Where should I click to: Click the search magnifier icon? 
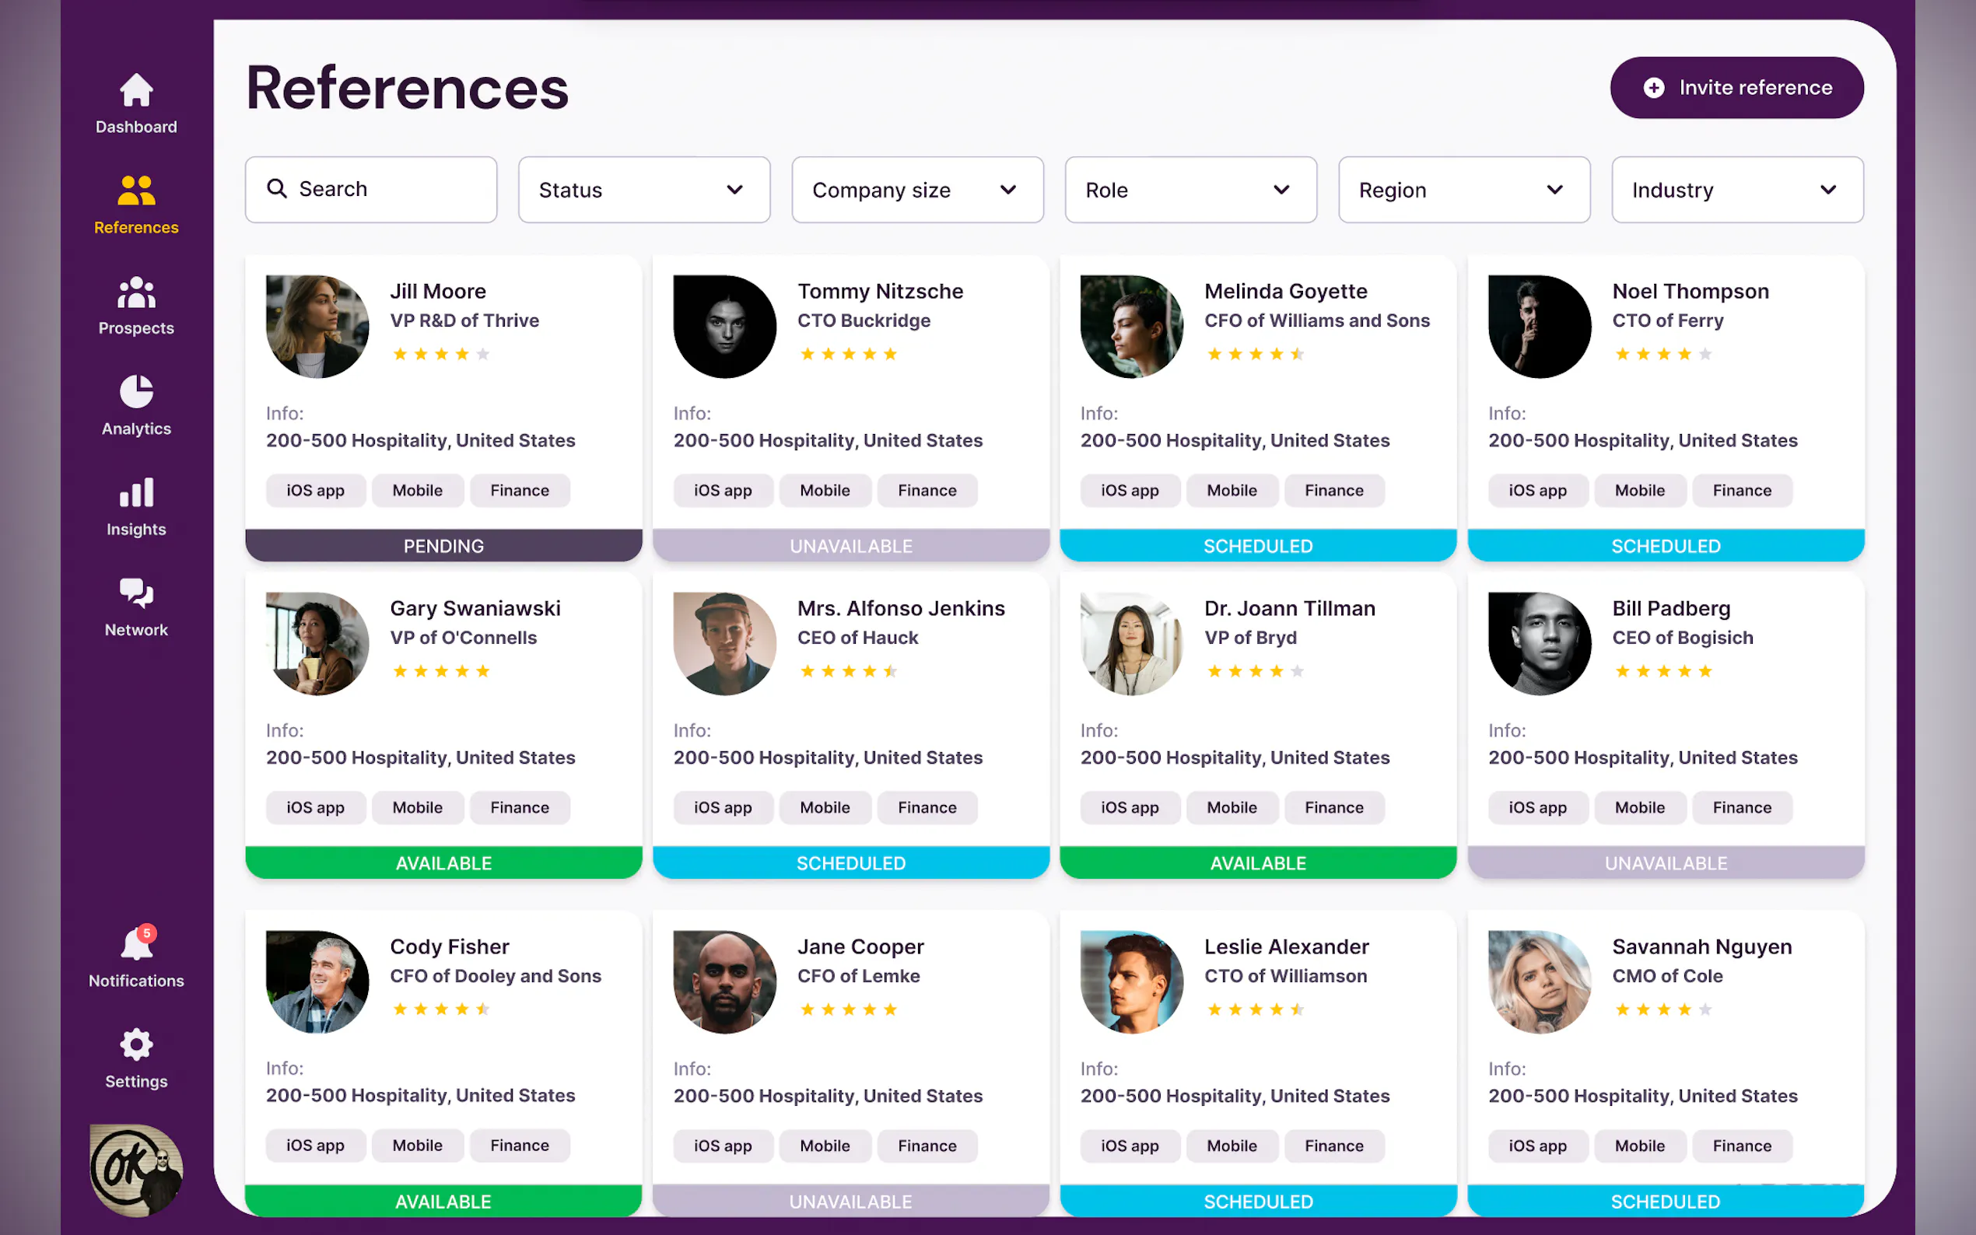pos(277,189)
